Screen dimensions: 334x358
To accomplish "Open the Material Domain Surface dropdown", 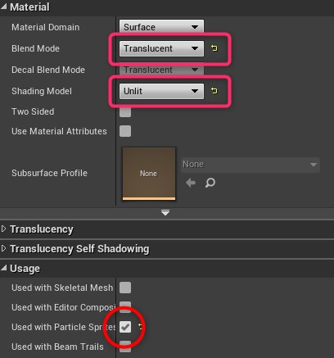I will pyautogui.click(x=161, y=27).
